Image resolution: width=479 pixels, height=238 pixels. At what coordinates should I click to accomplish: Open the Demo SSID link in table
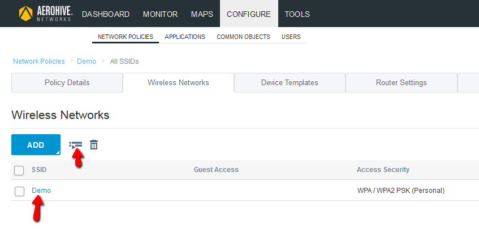coord(41,191)
